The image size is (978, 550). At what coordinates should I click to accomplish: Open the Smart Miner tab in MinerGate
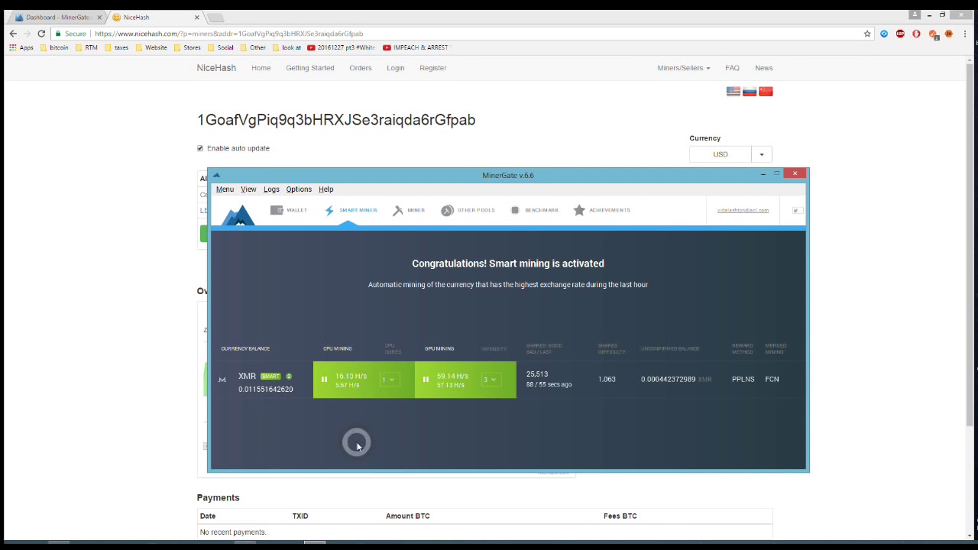(351, 210)
